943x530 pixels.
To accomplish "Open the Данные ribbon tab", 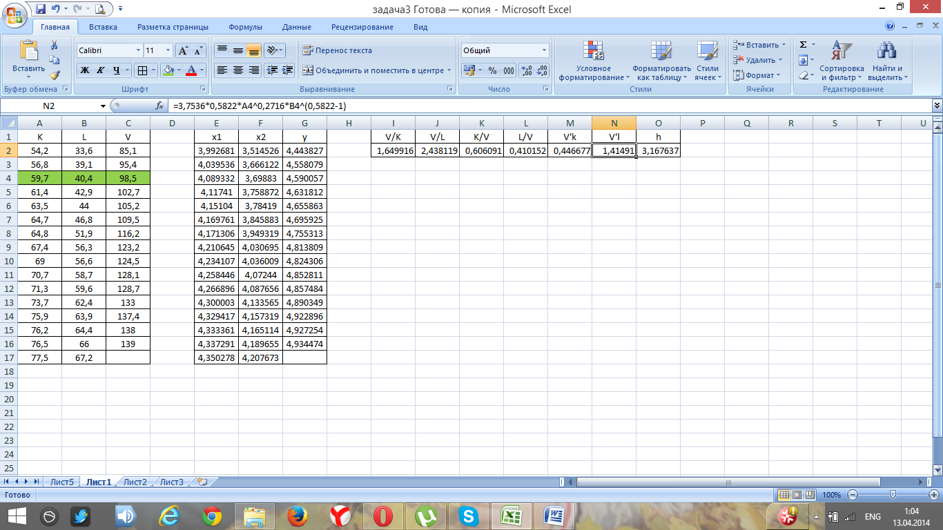I will 296,27.
